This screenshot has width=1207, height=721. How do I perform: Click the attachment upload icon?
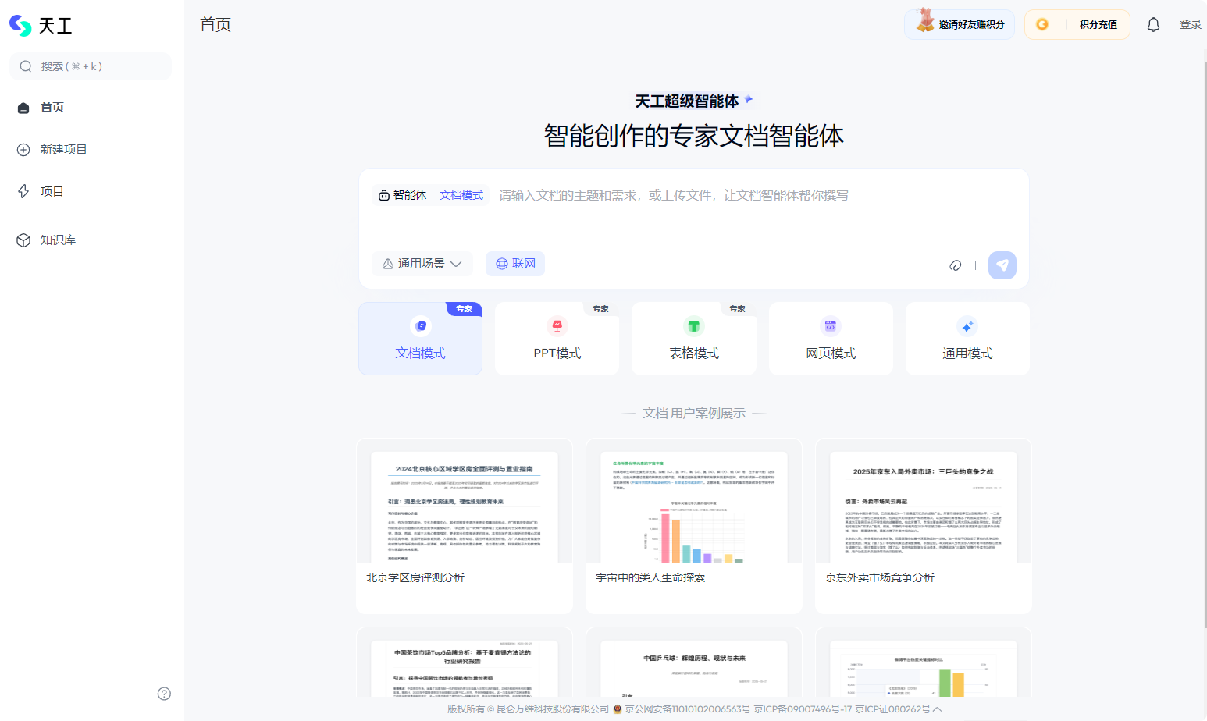click(955, 265)
